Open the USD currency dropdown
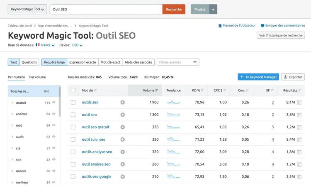The width and height of the screenshot is (311, 186). click(x=77, y=45)
